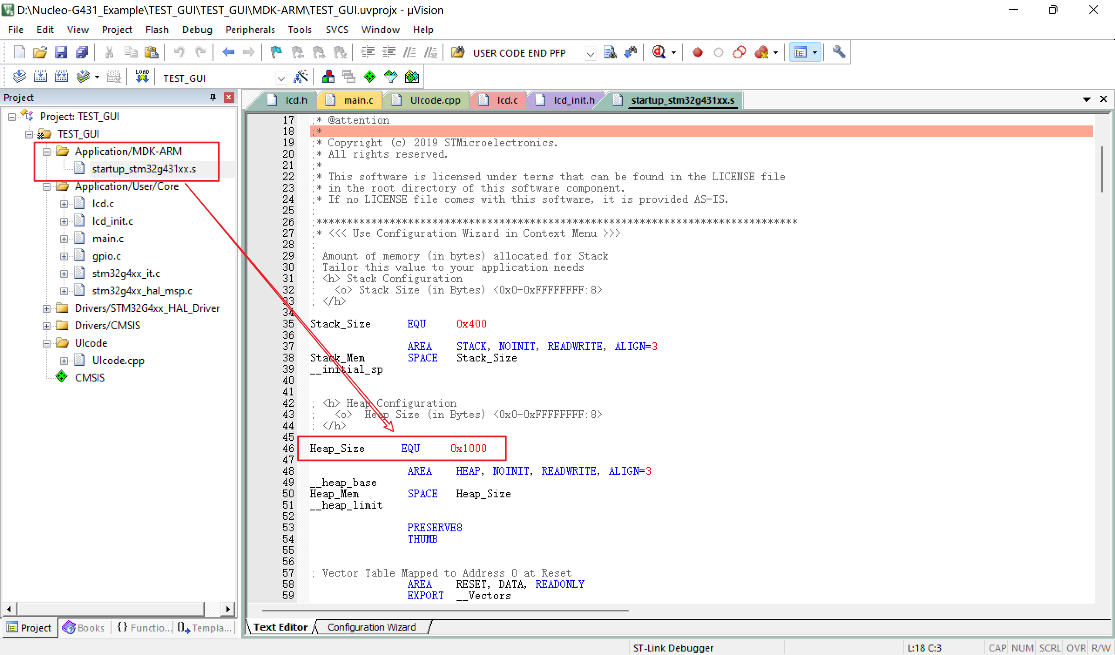Image resolution: width=1115 pixels, height=655 pixels.
Task: Open File Extensions, Books and Environment icon
Action: (x=328, y=78)
